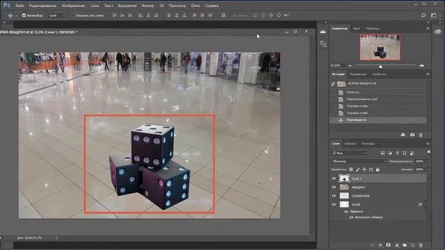This screenshot has width=445, height=250.
Task: Hide the ПОЛЕ layer via eye icon
Action: pos(334,204)
